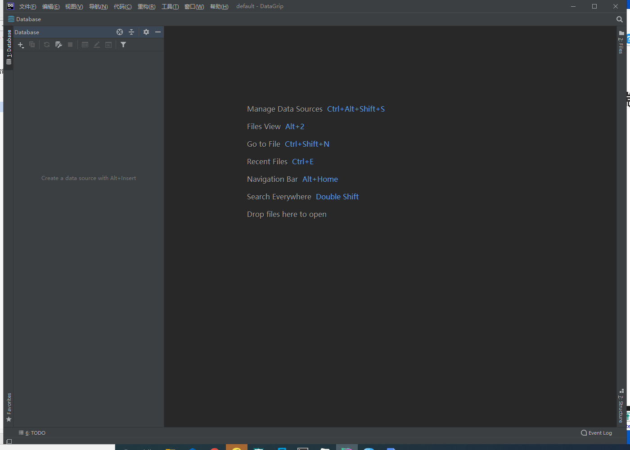Click the tool window quick-access icon bottom-left
Screen dimensions: 630x450
pos(9,441)
